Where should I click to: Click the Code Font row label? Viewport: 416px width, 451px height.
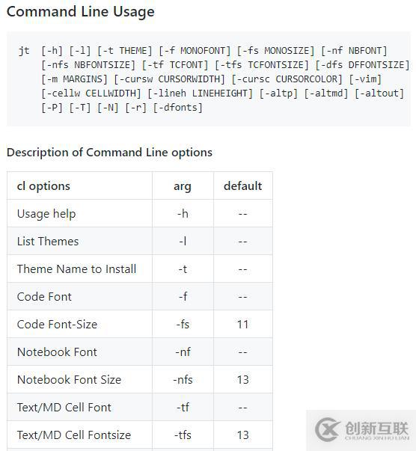coord(44,296)
